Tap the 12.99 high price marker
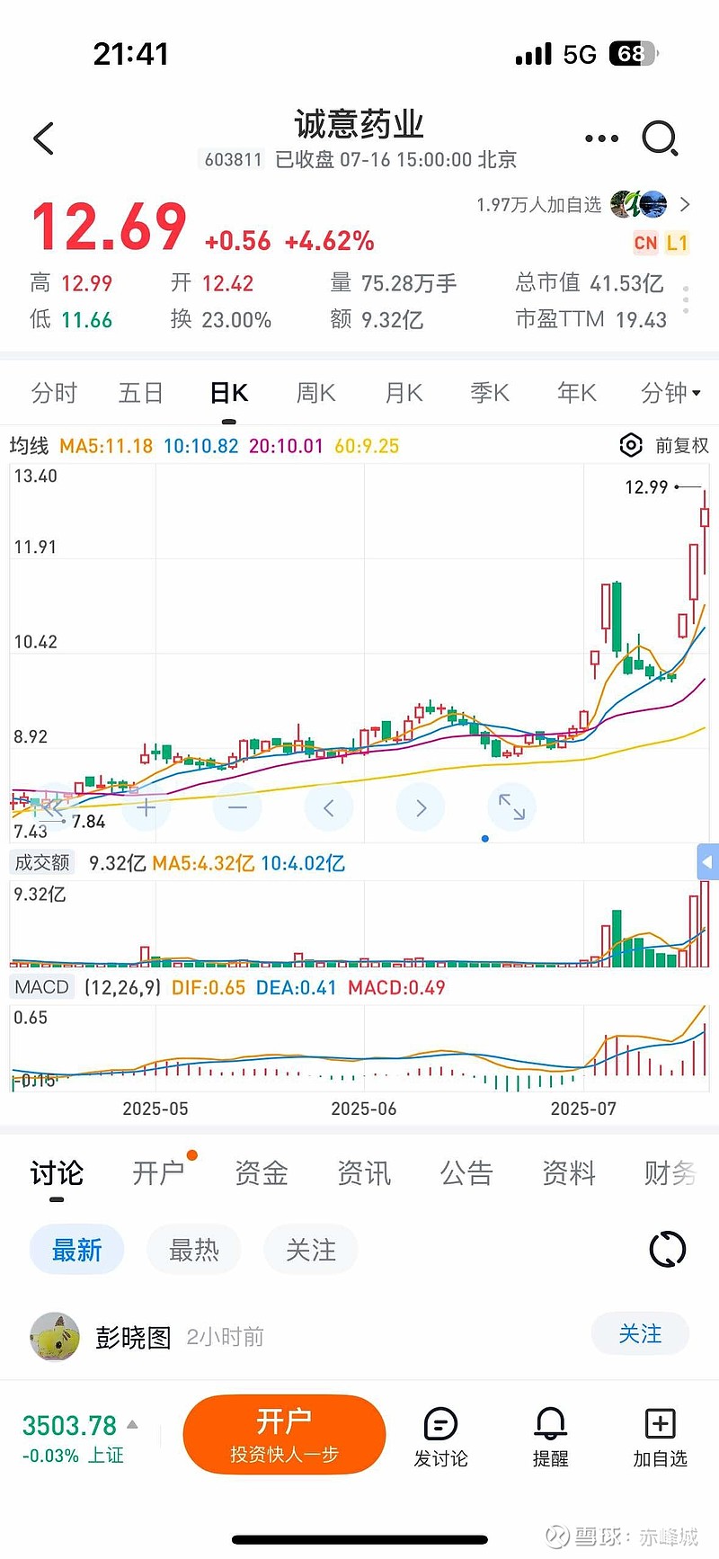The image size is (719, 1559). pos(646,487)
